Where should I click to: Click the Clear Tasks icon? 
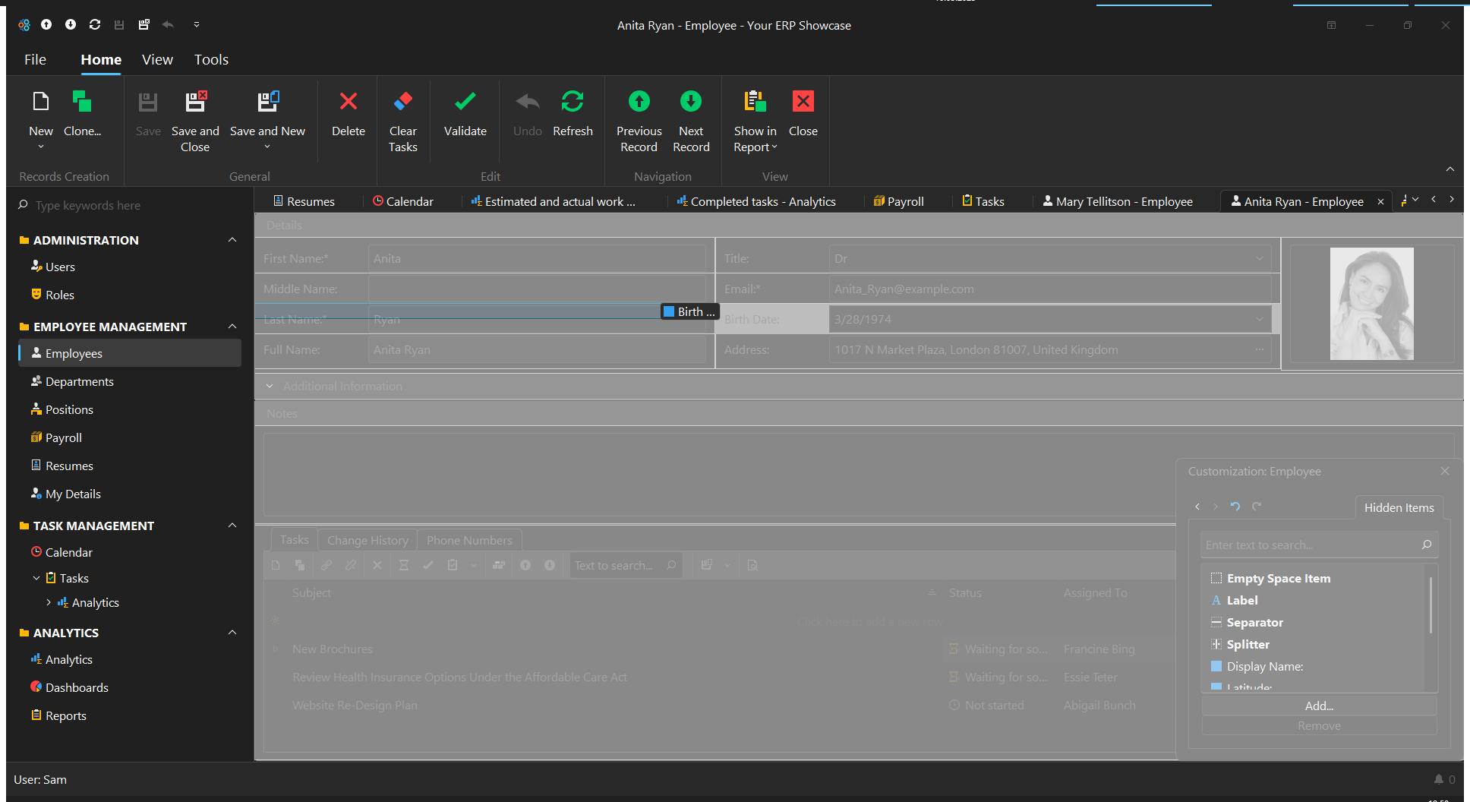(402, 103)
